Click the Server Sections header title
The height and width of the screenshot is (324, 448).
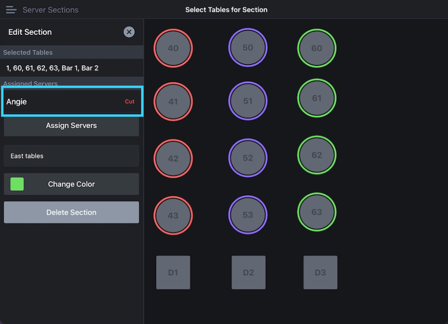coord(50,10)
